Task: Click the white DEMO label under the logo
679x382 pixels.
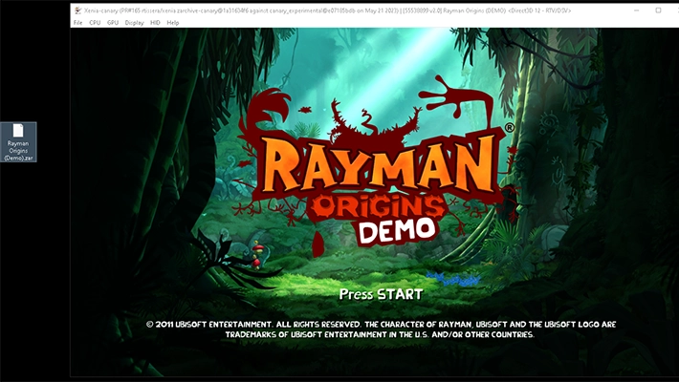Action: point(397,230)
